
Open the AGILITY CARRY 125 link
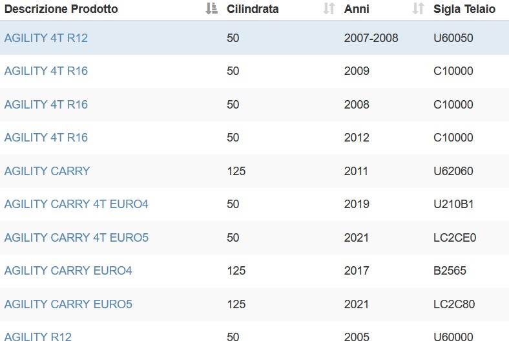click(47, 171)
